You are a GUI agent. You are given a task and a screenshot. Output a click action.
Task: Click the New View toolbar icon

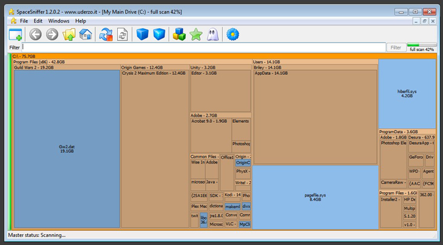15,35
